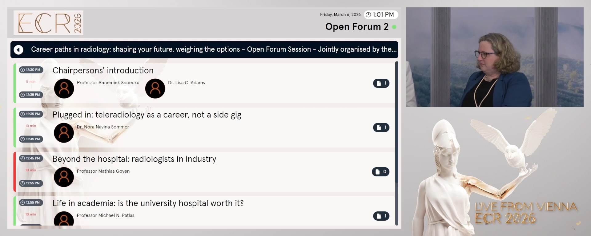Screen dimensions: 591x236
Task: Go back using the circular arrow button
Action: tap(18, 49)
